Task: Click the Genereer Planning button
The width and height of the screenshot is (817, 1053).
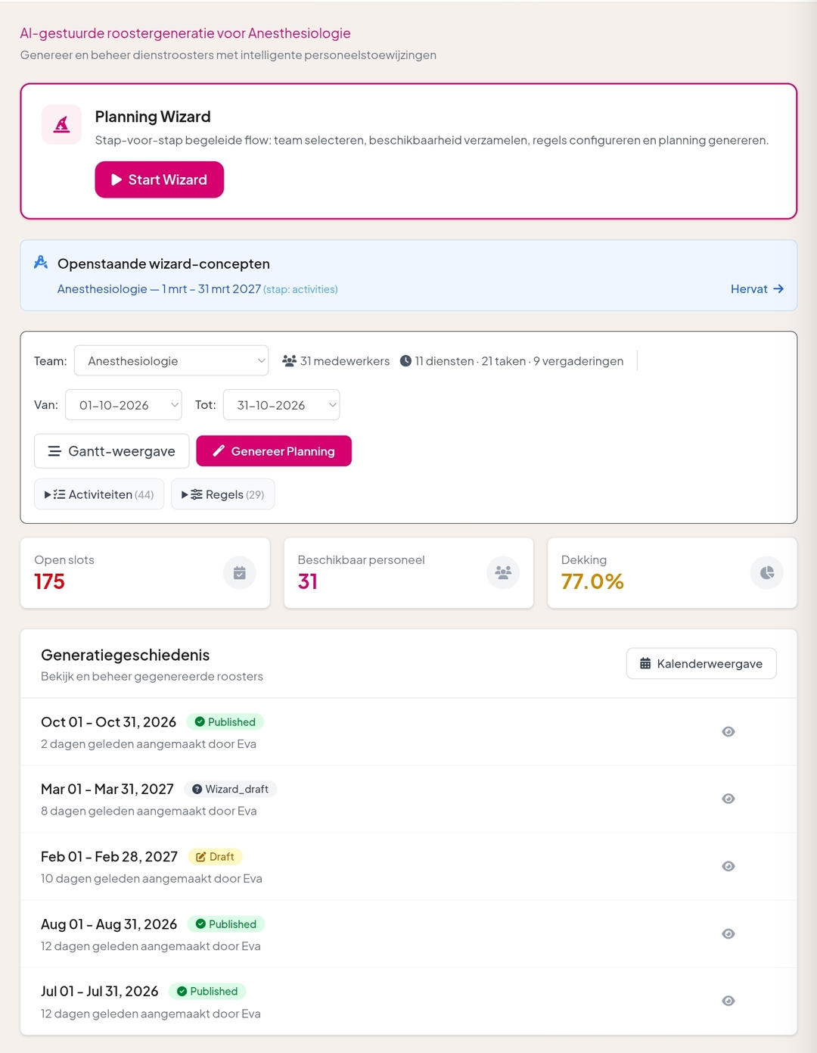Action: (274, 451)
